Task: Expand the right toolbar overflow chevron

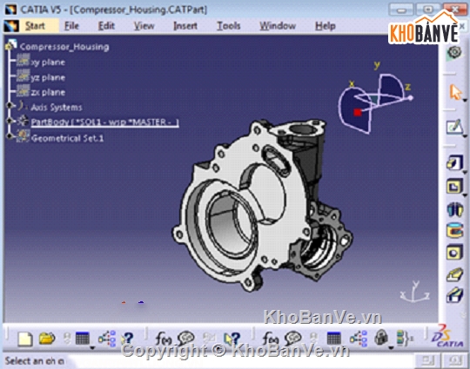Action: [463, 314]
